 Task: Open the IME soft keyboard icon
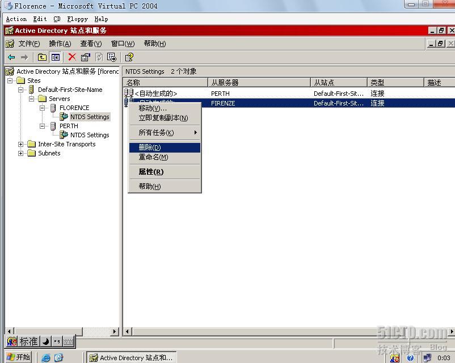click(69, 341)
